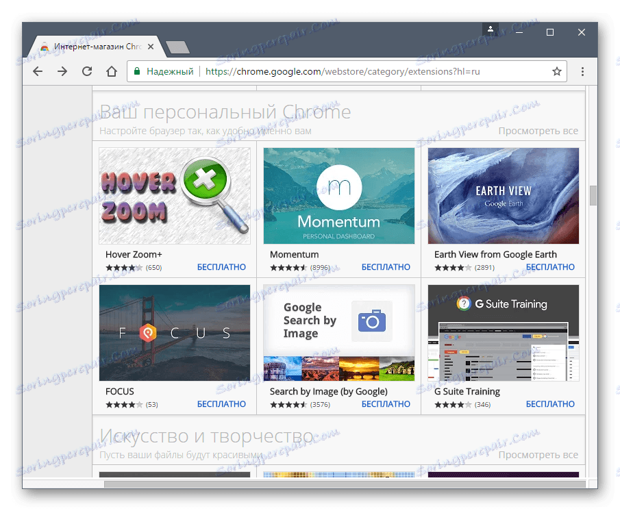The width and height of the screenshot is (620, 511).
Task: View all in Ваш персональный Chrome
Action: click(538, 131)
